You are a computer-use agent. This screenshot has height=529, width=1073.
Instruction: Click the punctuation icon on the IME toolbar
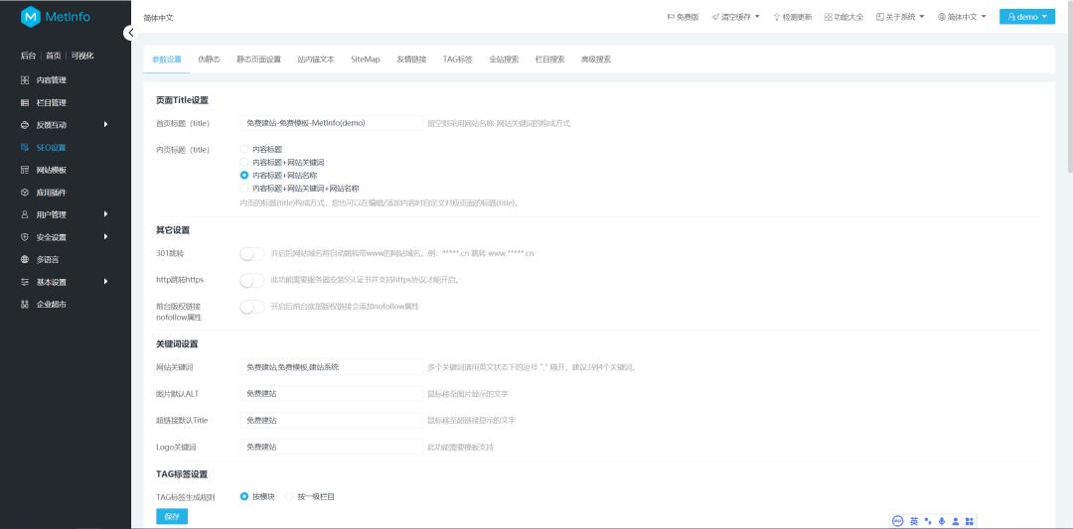[x=928, y=521]
